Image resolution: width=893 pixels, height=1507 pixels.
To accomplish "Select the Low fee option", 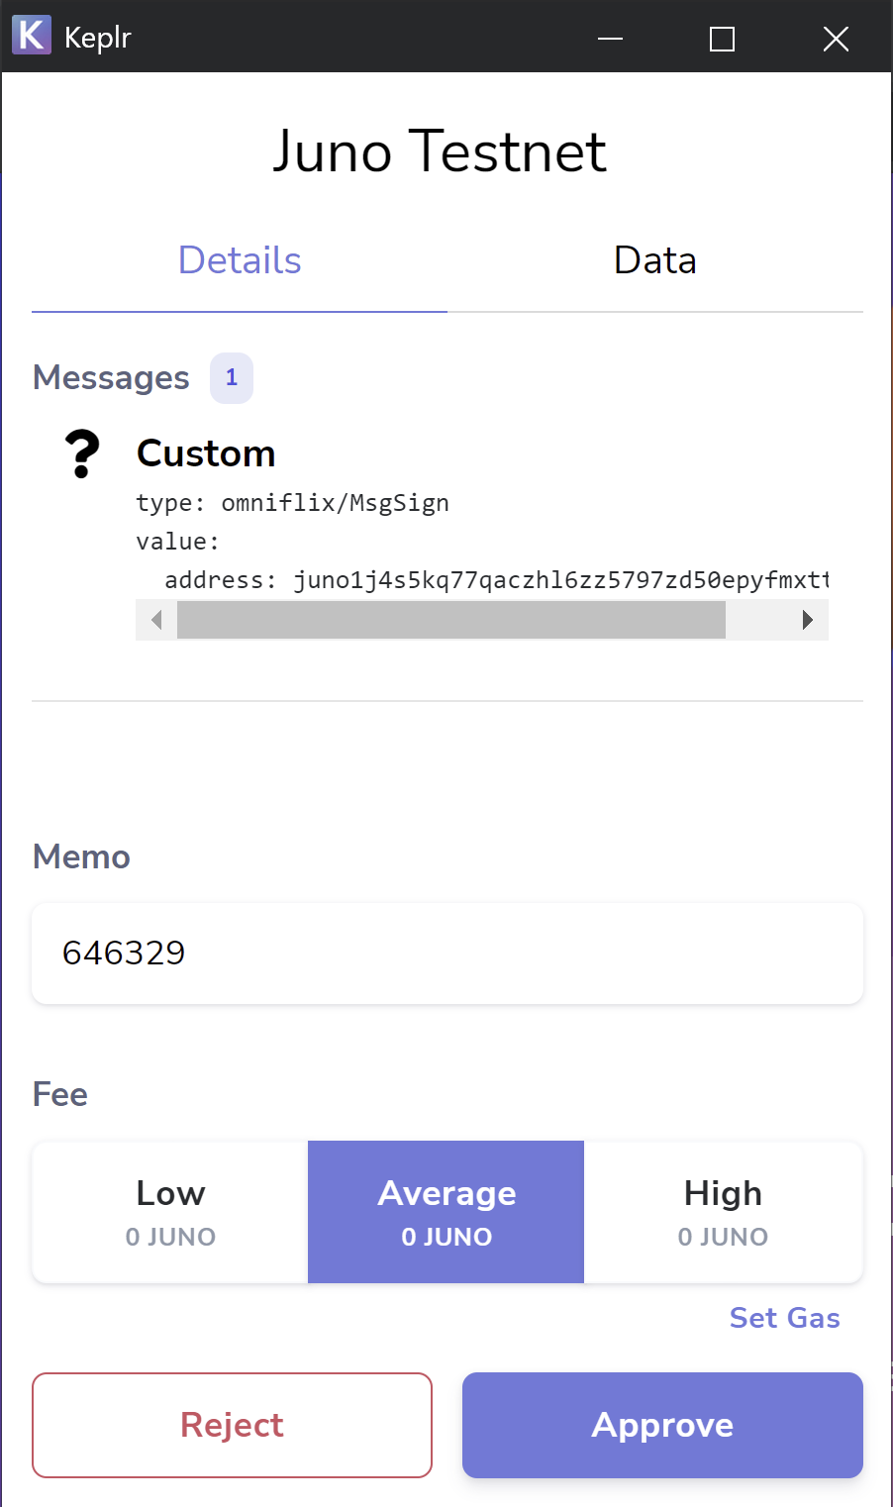I will pyautogui.click(x=170, y=1212).
